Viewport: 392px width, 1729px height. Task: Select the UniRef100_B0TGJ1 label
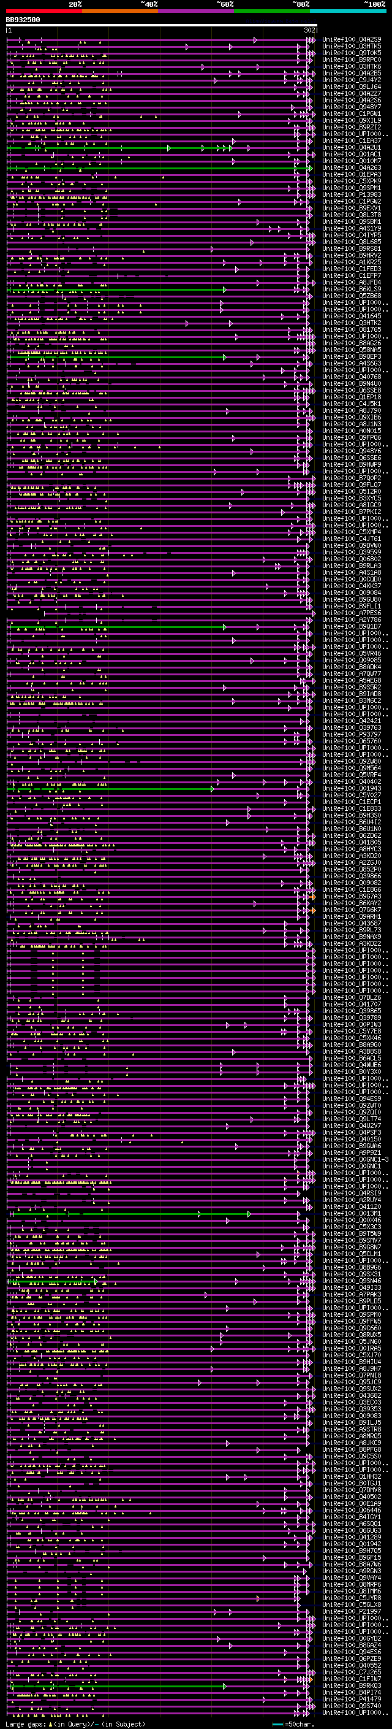coord(352,1483)
